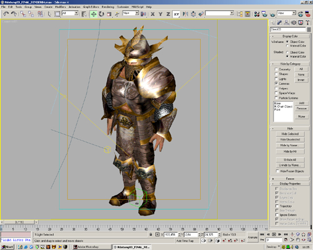Open the Select by Name icon
Viewport: 313px width, 250px height.
tap(84, 14)
